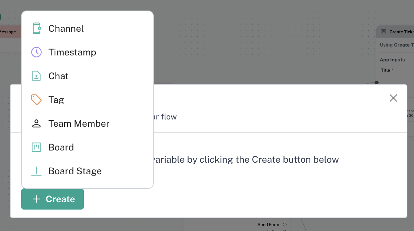Click the orange Tag icon

click(x=36, y=100)
